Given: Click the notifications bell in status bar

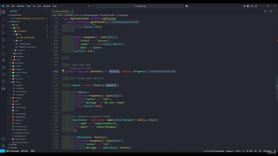Looking at the screenshot, I should point(275,151).
